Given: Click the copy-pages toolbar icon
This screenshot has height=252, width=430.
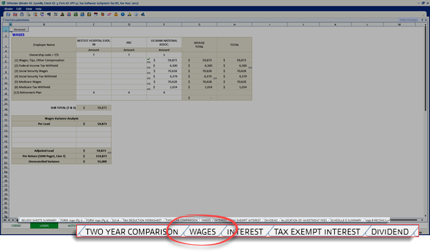Looking at the screenshot, I should (x=28, y=14).
